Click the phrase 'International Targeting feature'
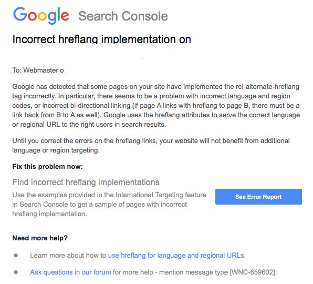This screenshot has width=313, height=284. pyautogui.click(x=161, y=195)
